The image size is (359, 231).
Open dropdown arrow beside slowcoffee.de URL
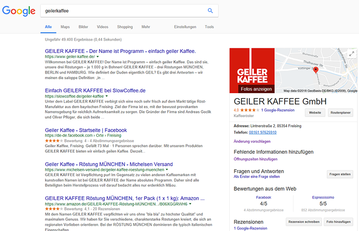click(x=107, y=96)
